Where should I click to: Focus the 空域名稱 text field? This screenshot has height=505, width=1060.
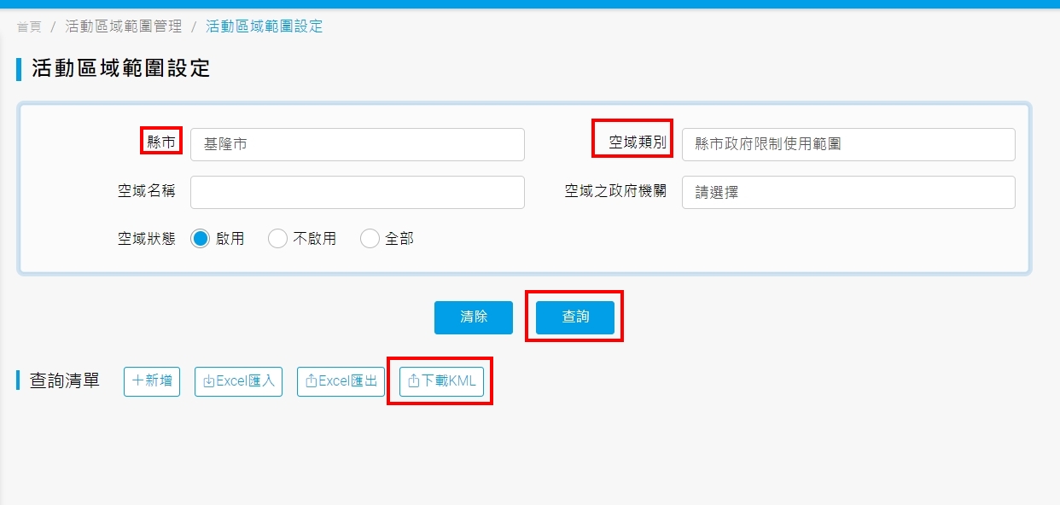[x=357, y=192]
